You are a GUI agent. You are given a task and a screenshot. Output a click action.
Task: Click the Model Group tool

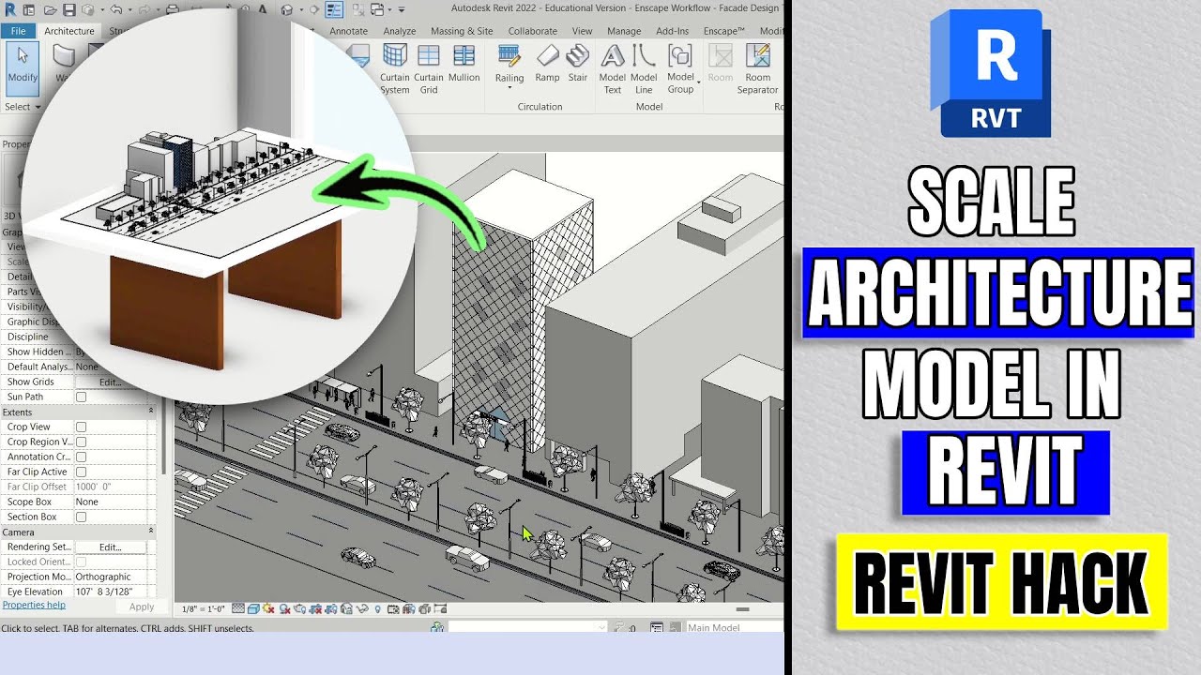pos(680,68)
